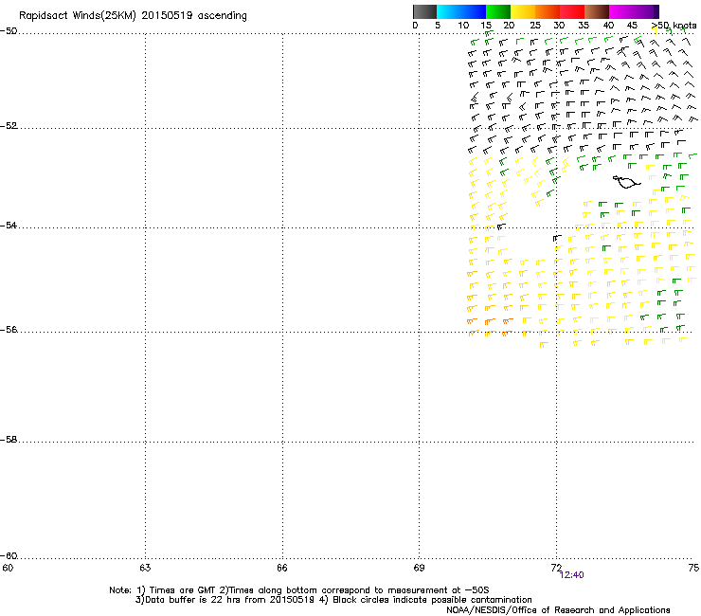Select the gray 0-5 knots color band
Viewport: 701px width, 616px height.
[x=424, y=11]
